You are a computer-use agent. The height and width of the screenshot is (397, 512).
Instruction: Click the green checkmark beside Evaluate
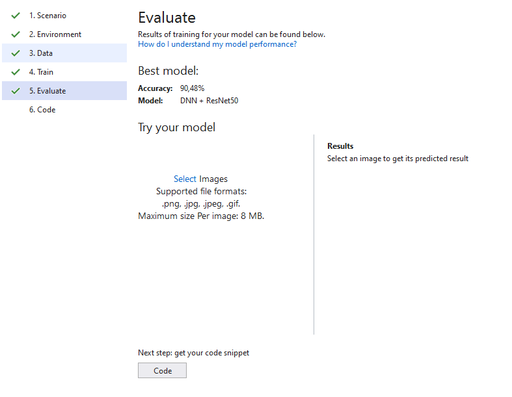16,91
